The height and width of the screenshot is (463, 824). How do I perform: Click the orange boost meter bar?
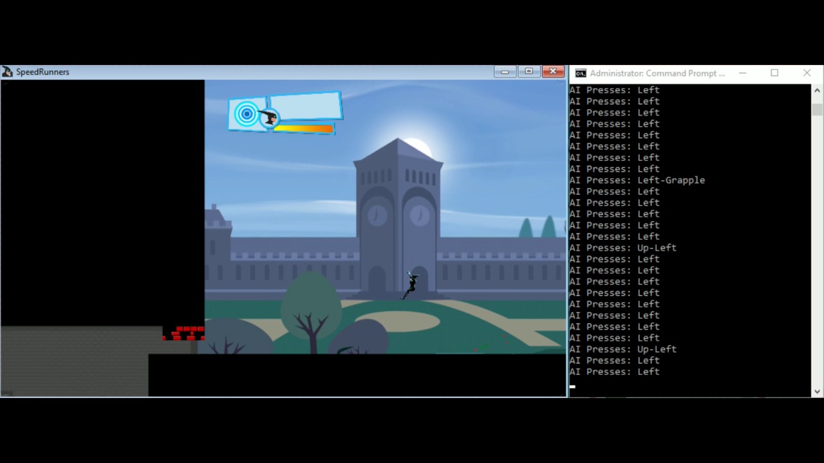[x=303, y=129]
